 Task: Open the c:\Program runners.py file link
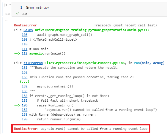[x=33, y=63]
